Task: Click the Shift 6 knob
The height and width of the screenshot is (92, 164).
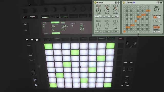Action: pyautogui.click(x=115, y=25)
